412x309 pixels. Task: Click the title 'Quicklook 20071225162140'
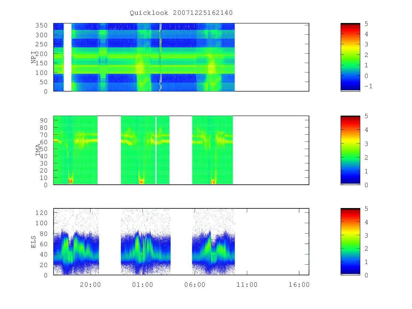(181, 13)
